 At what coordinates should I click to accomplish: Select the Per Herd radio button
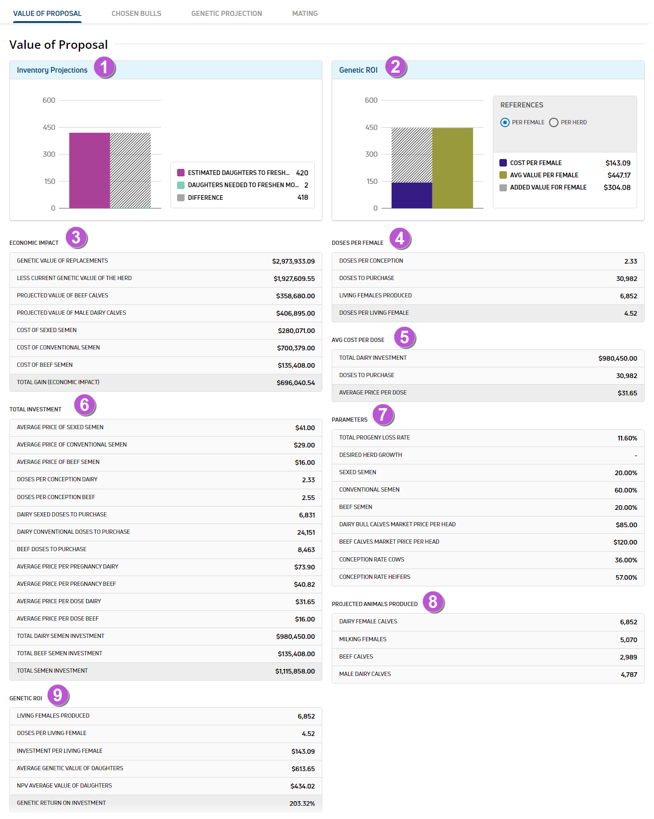click(x=554, y=122)
